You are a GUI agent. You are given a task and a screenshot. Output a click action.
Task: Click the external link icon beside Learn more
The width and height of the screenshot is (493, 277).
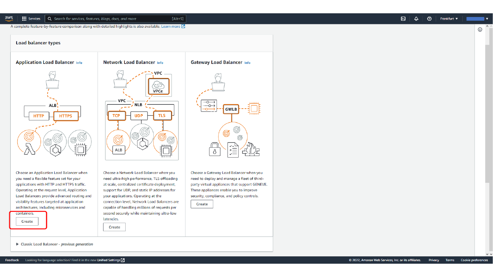click(x=183, y=26)
